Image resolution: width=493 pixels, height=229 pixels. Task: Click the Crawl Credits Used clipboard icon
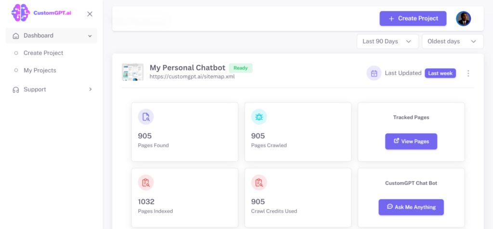tap(259, 183)
